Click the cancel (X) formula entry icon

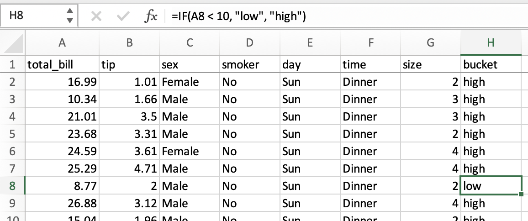(96, 16)
